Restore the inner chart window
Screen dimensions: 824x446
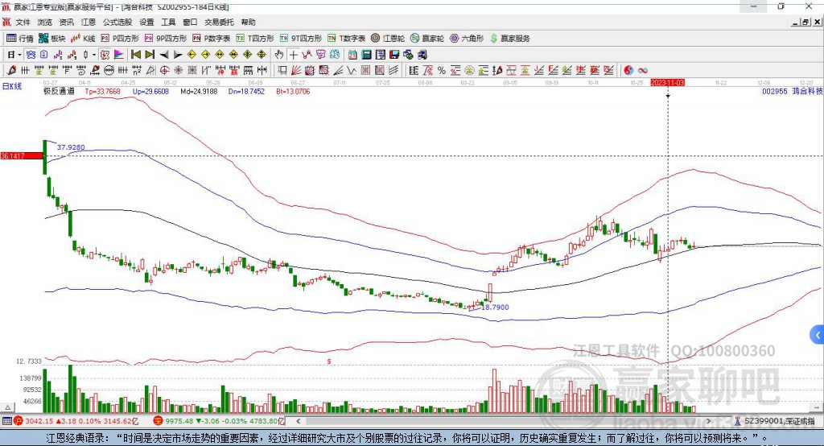pos(805,22)
